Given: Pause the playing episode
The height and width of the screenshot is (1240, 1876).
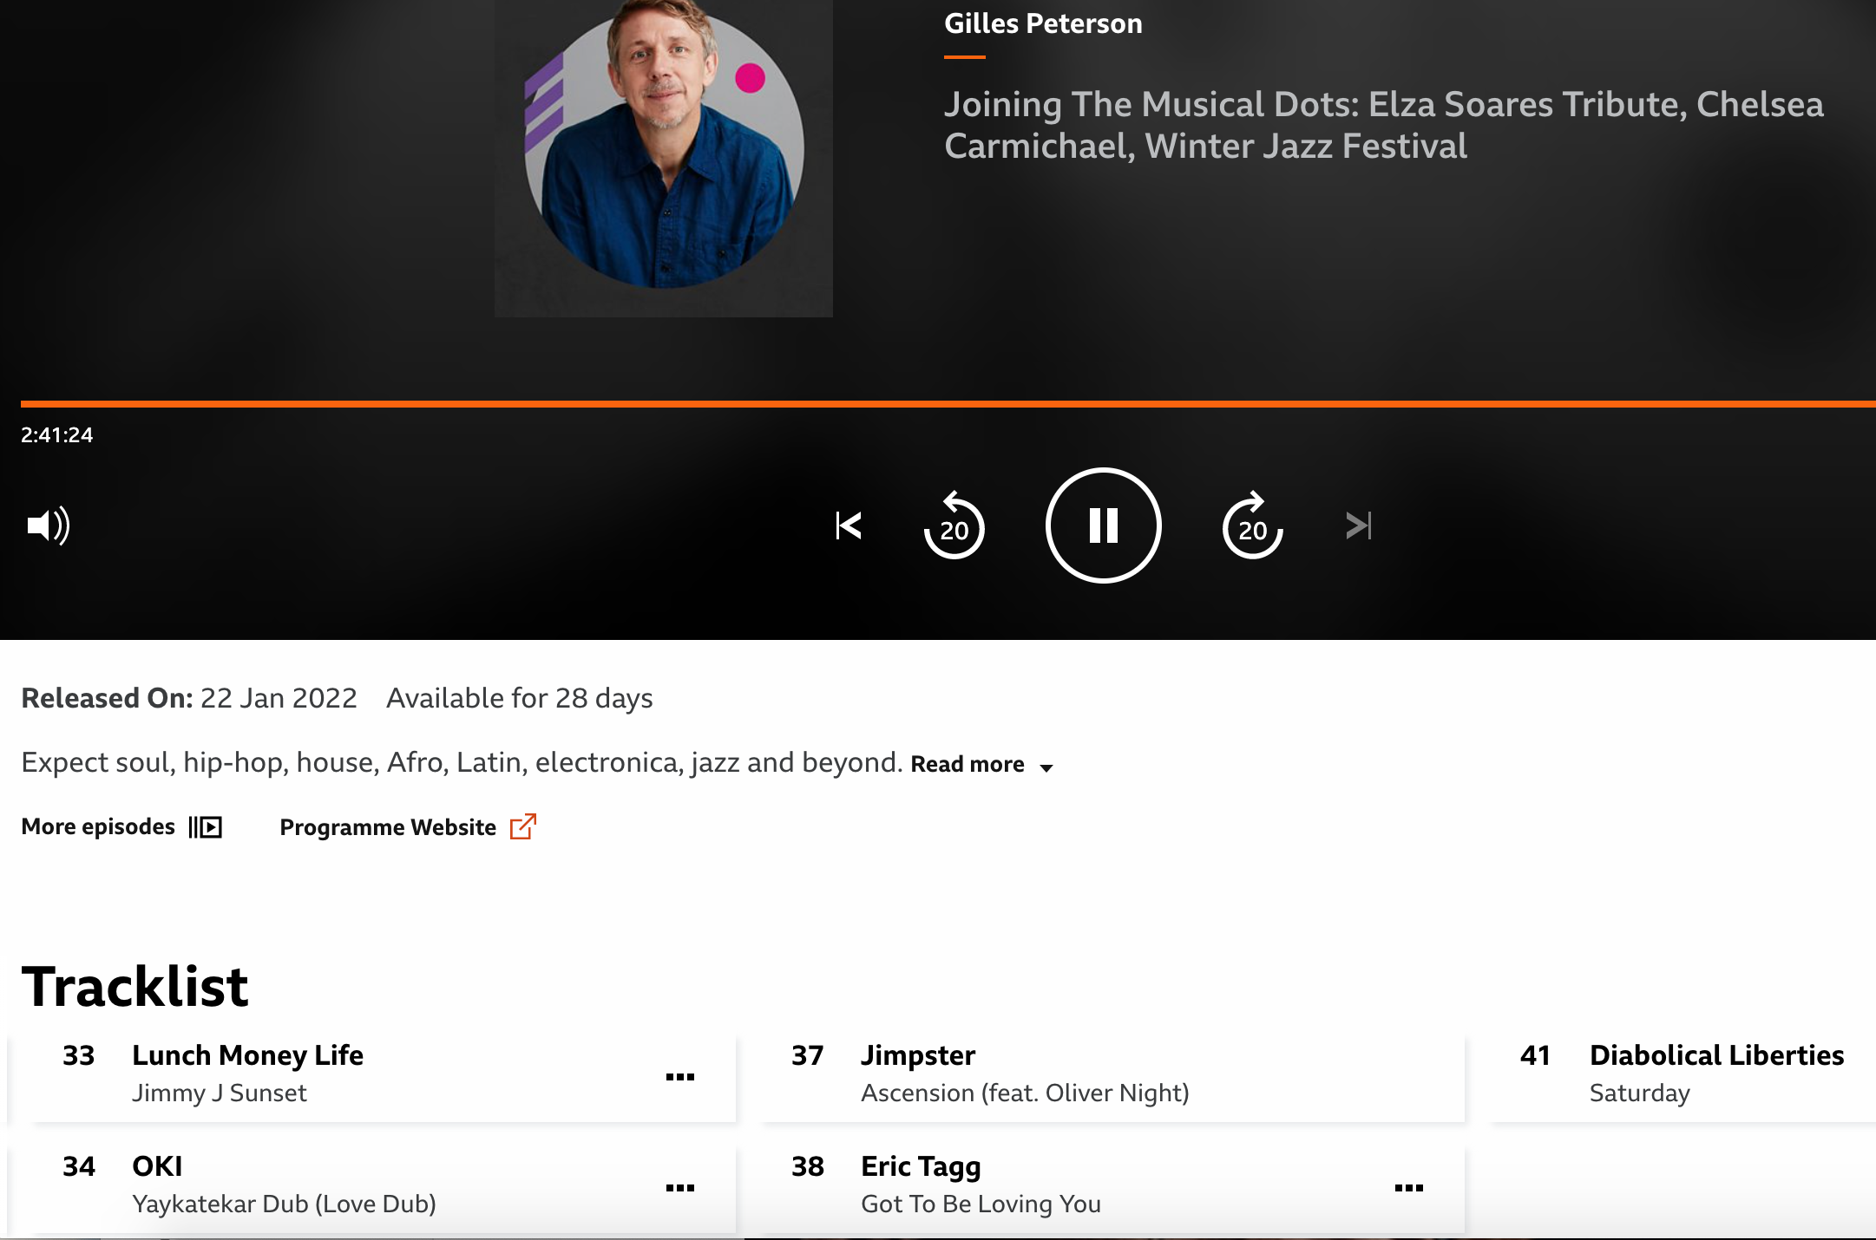Looking at the screenshot, I should click(x=1103, y=525).
